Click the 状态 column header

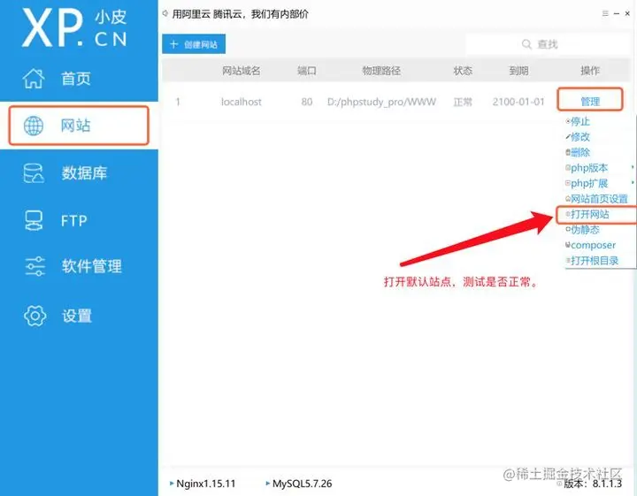pyautogui.click(x=463, y=71)
